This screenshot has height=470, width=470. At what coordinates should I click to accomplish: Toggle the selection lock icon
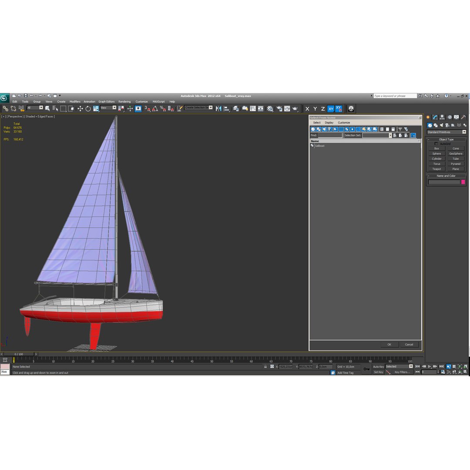[x=265, y=366]
